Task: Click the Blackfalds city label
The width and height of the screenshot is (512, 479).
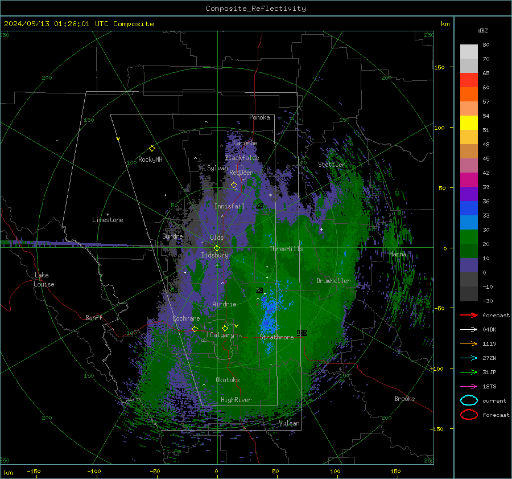Action: tap(242, 158)
